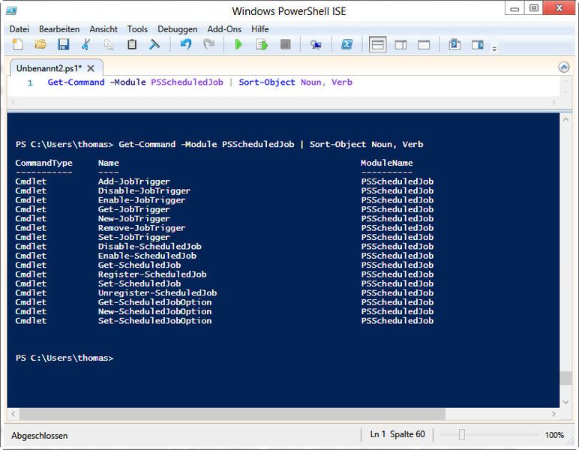This screenshot has width=579, height=450.
Task: Click console scroll up arrow
Action: click(x=565, y=119)
